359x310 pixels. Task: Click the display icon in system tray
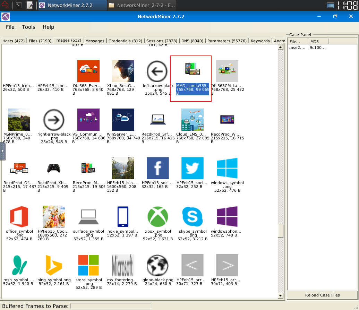[x=330, y=5]
